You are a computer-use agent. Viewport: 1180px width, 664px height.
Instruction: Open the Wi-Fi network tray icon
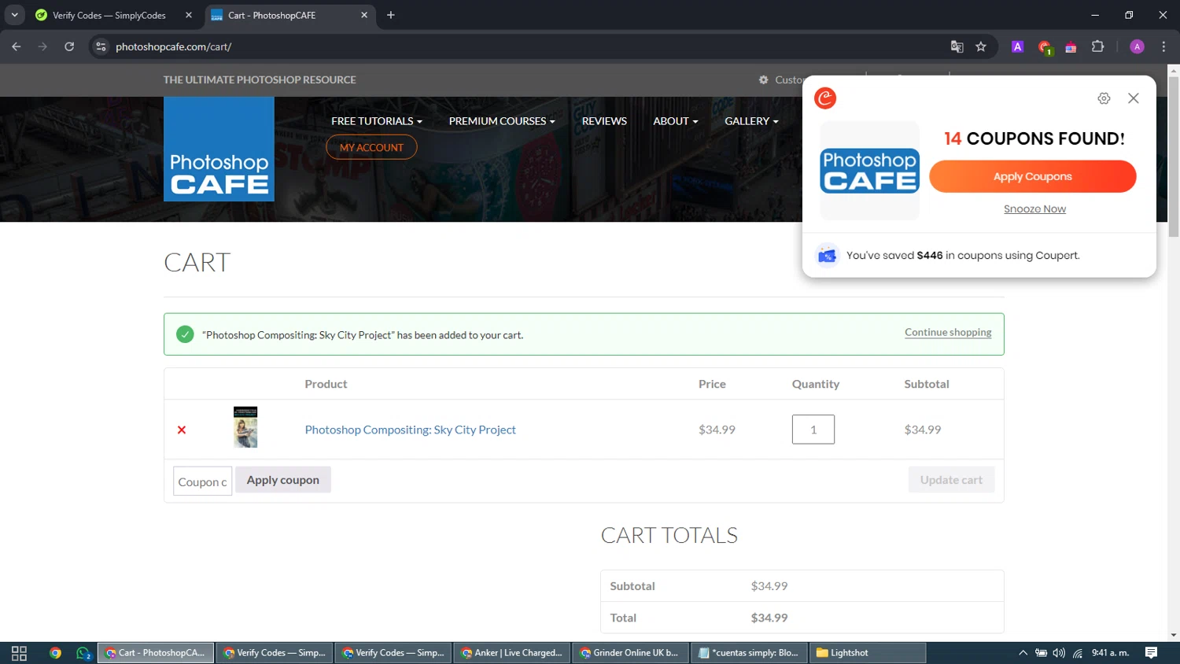tap(1078, 653)
